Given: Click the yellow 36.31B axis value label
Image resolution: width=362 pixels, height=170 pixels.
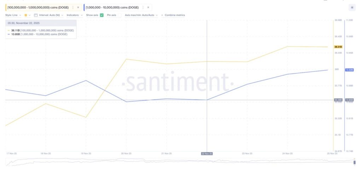Looking at the screenshot, I should pyautogui.click(x=338, y=47).
